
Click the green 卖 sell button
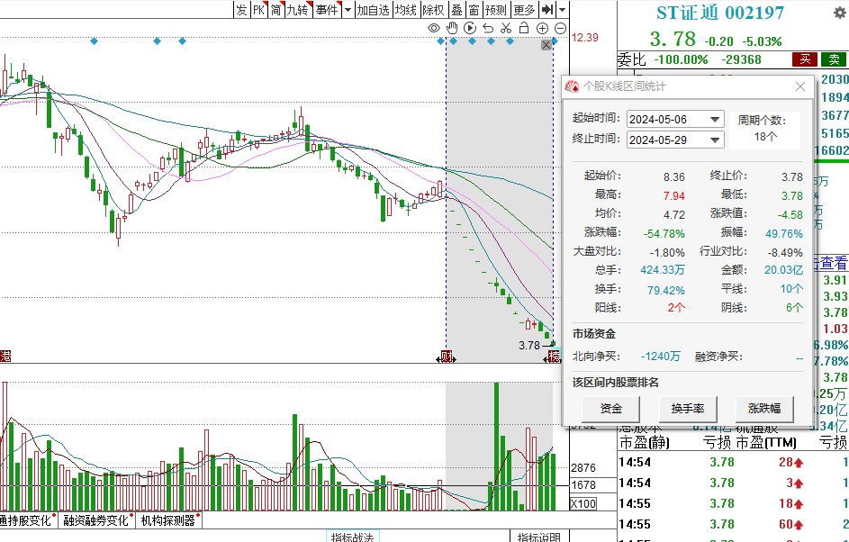834,59
